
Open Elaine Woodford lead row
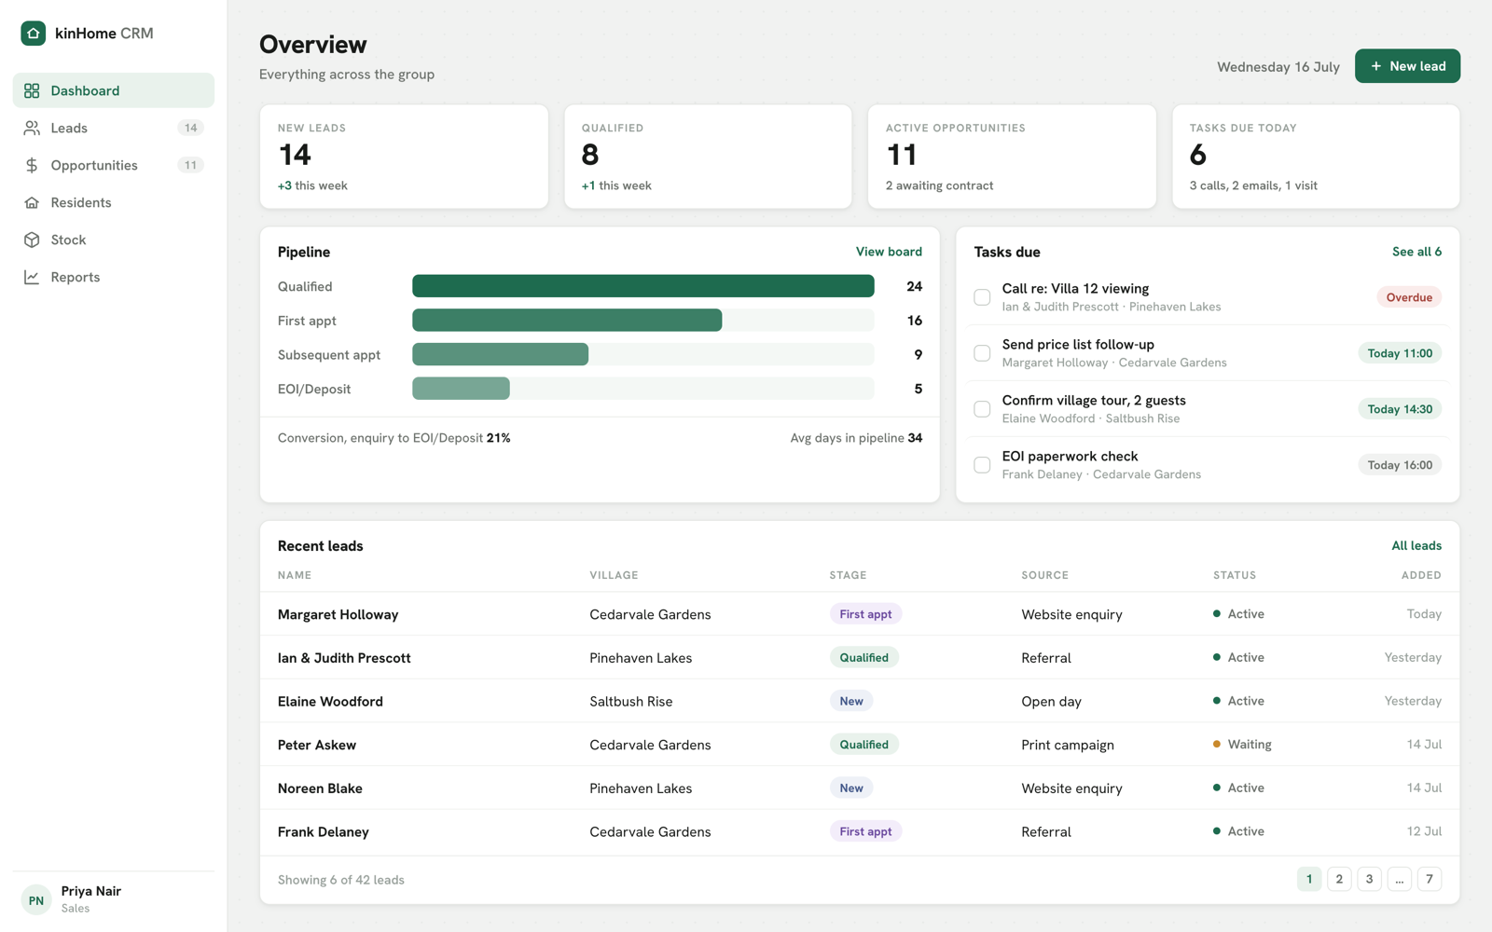860,701
